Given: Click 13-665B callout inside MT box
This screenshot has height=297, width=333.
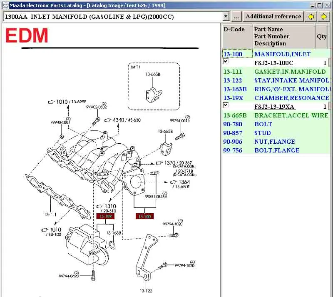Looking at the screenshot, I should point(153,74).
